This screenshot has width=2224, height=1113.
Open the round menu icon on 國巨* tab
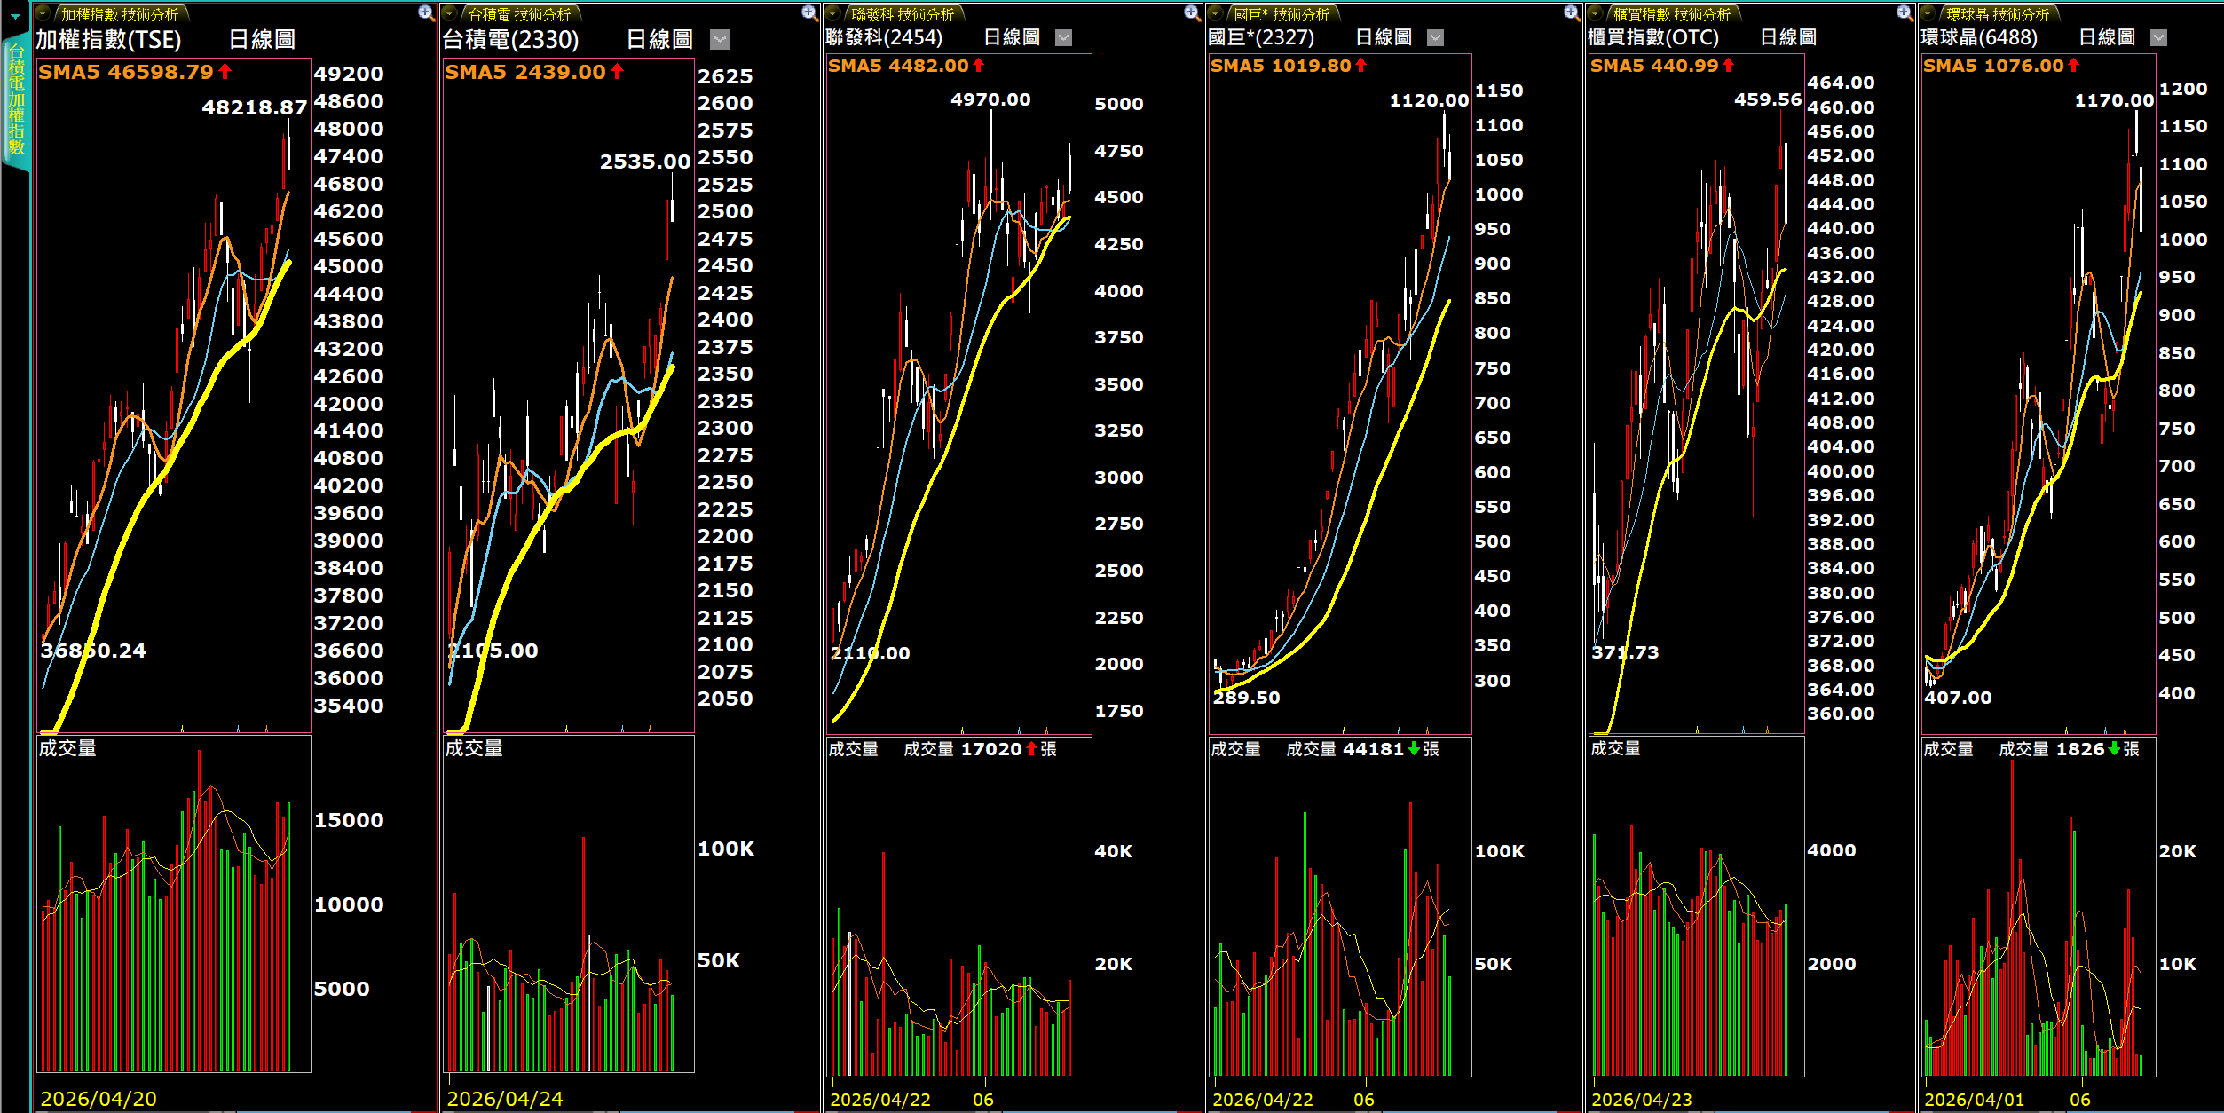1216,14
